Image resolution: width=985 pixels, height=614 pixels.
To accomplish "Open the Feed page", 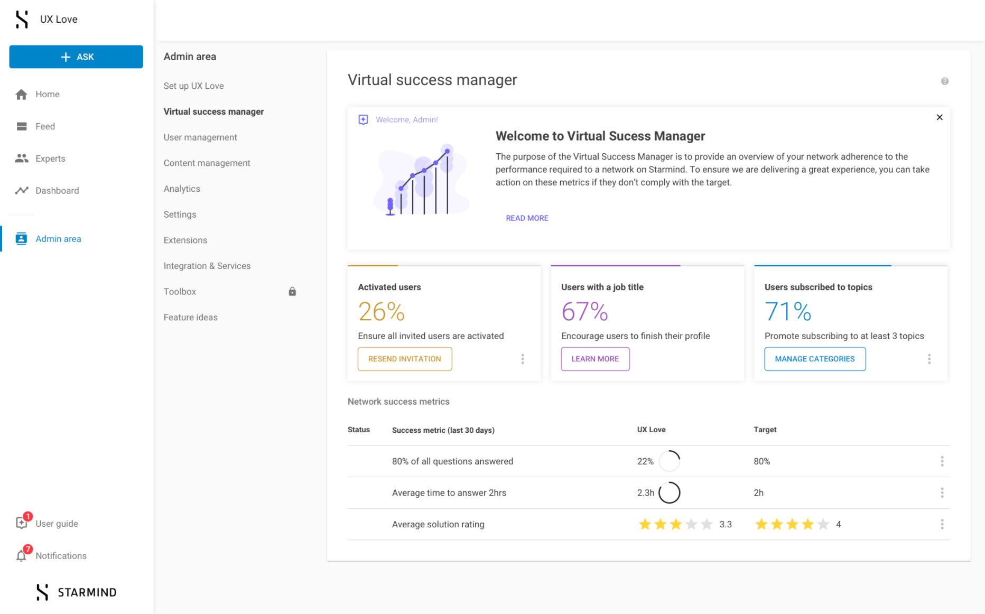I will tap(45, 126).
